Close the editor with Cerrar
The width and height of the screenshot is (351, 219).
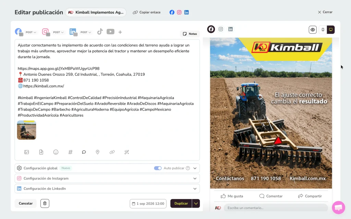pyautogui.click(x=325, y=12)
